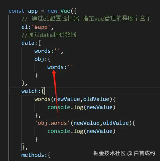Click first console.log(newValue) statement
Screen dimensions: 160x161
click(81, 107)
